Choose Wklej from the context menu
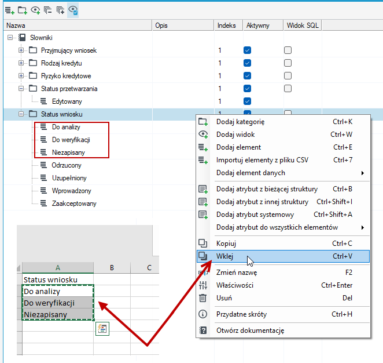The height and width of the screenshot is (363, 383). click(x=283, y=256)
